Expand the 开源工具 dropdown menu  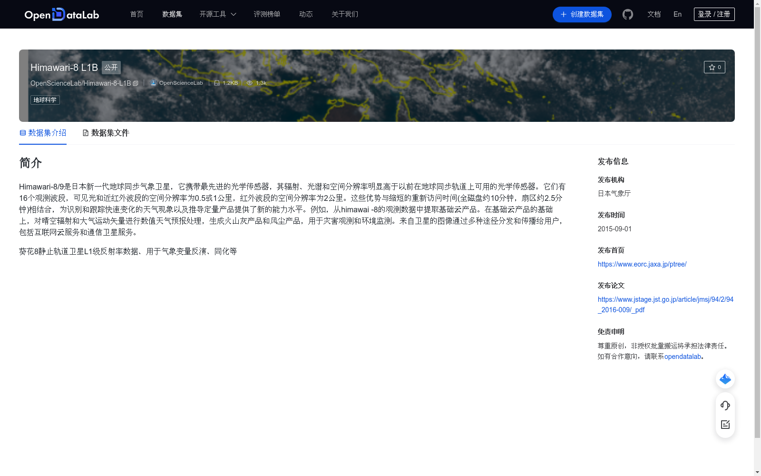tap(218, 14)
